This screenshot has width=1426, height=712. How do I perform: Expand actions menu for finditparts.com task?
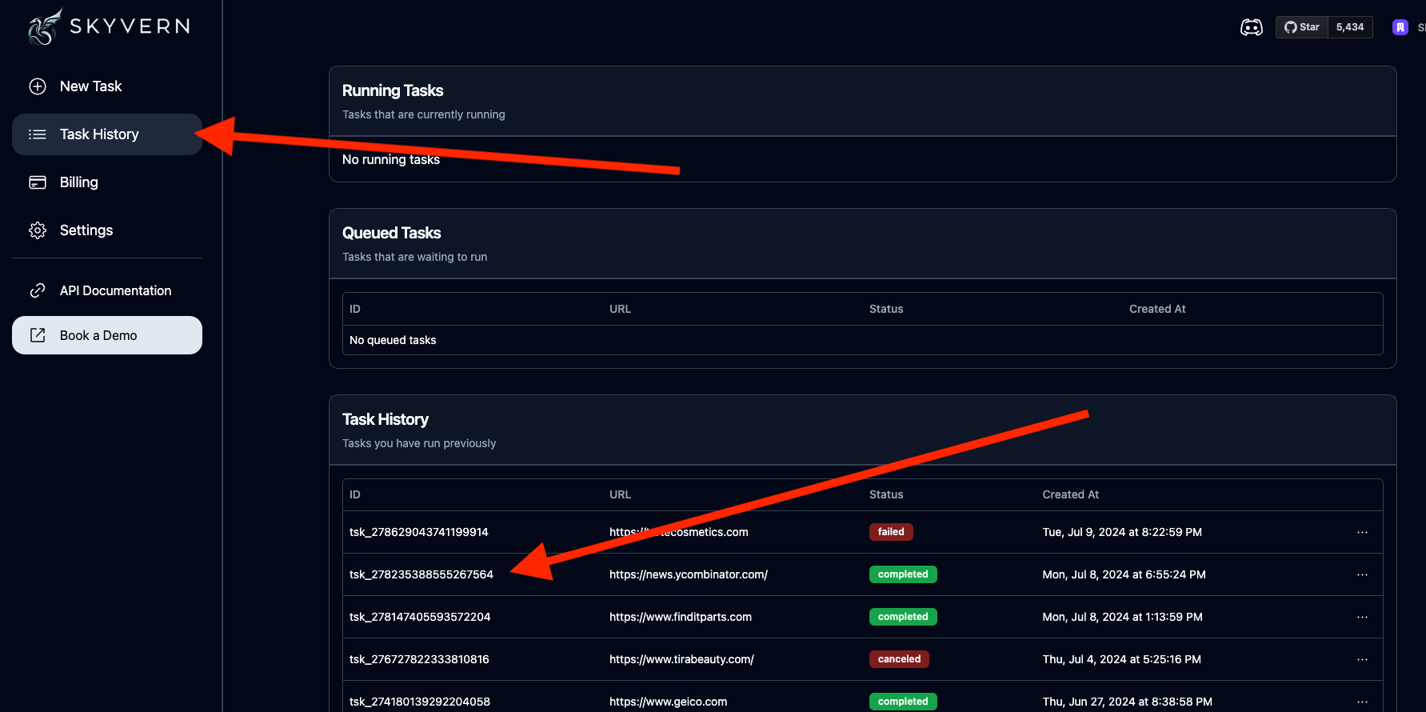click(1362, 618)
